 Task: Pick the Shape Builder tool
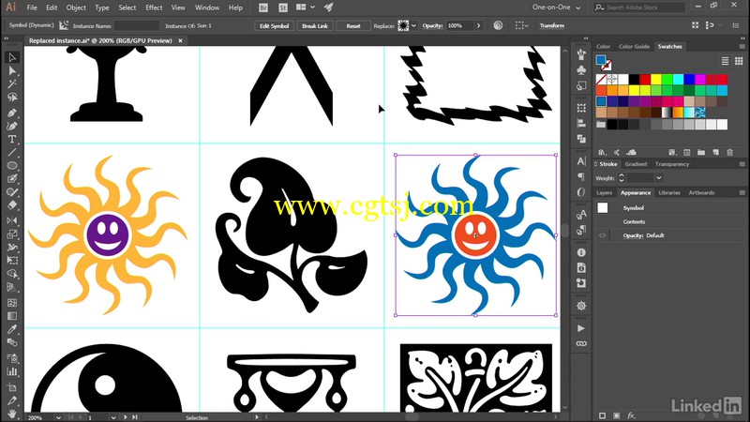pos(12,274)
